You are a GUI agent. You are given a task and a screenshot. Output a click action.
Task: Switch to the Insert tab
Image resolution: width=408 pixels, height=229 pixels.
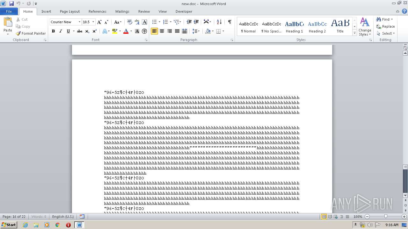click(46, 11)
